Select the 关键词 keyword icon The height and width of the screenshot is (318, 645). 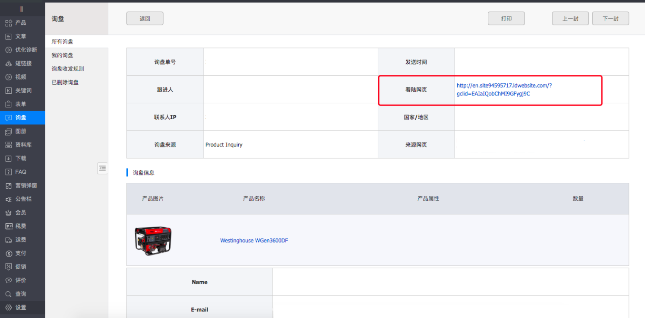coord(9,91)
